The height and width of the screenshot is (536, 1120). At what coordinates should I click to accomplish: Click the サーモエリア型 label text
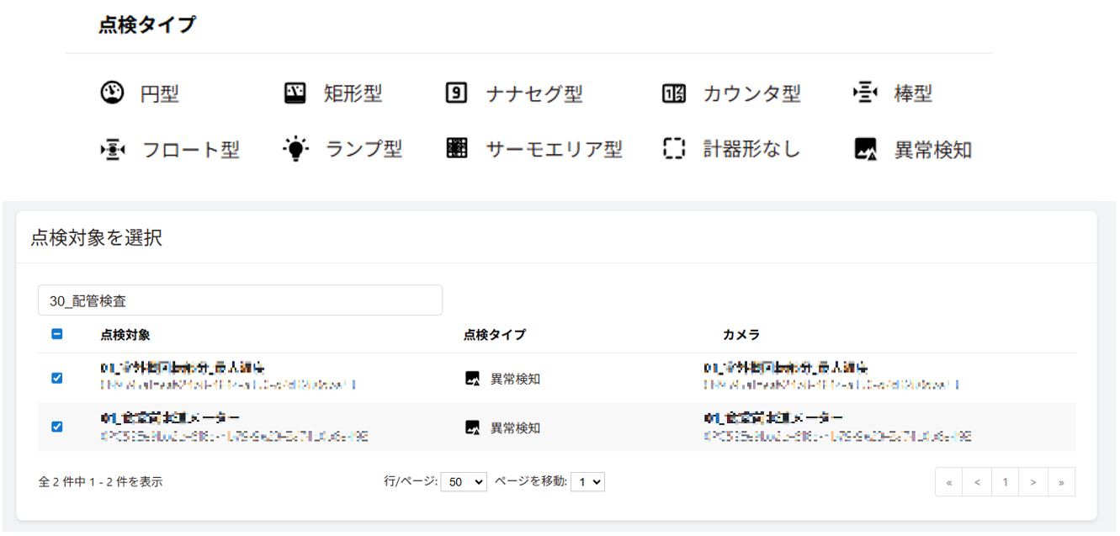tap(555, 150)
